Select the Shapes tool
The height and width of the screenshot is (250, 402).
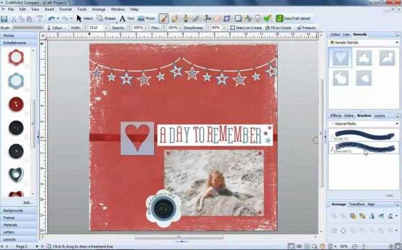tap(106, 19)
